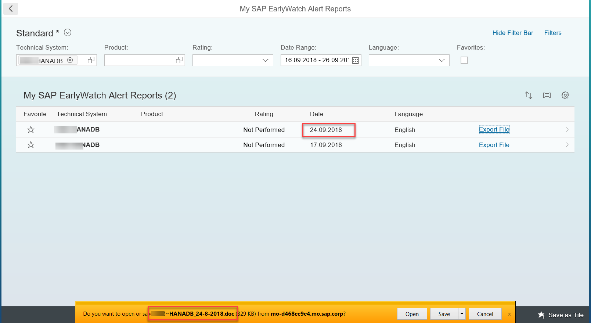Click the Date column header
591x323 pixels.
(x=316, y=114)
